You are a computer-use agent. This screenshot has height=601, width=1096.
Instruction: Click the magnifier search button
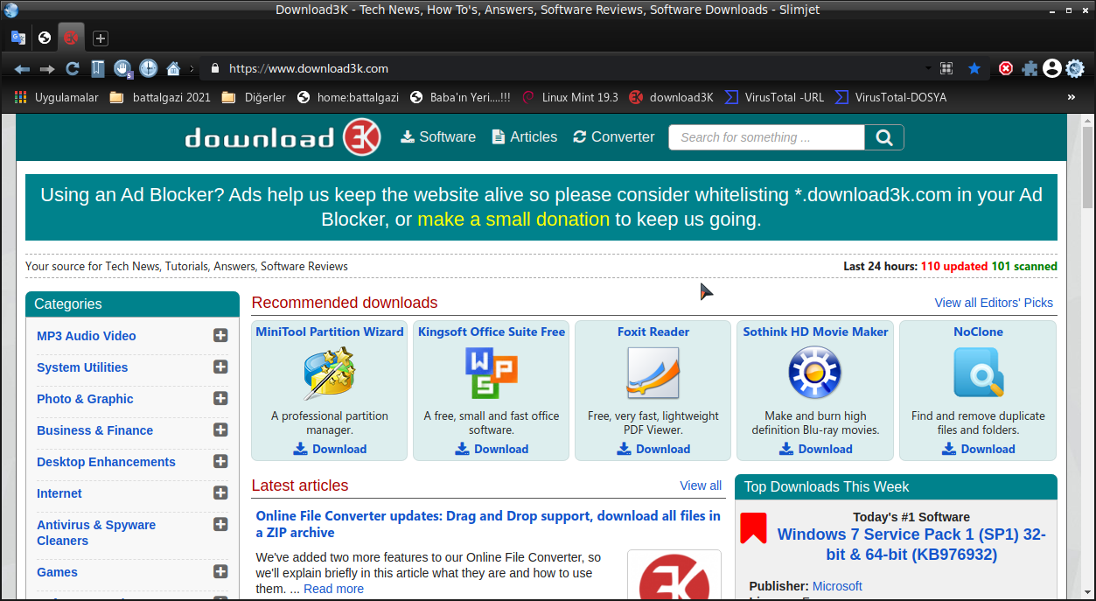tap(884, 137)
